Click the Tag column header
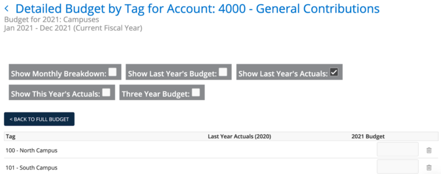 pos(10,137)
